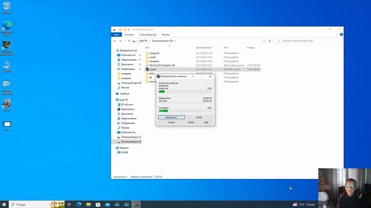Screen dimensions: 371x208
Task: Select the boot folder
Action: 152,73
